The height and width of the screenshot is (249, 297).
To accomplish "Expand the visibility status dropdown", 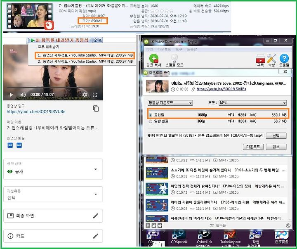I will pyautogui.click(x=96, y=169).
